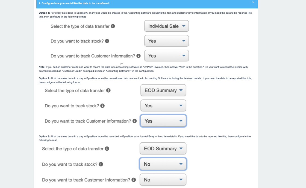Click the 'Configure how you would like' section header
Screen dimensions: 306x188
point(74,3)
